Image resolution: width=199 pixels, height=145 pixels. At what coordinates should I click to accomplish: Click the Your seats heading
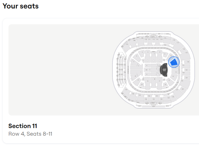[x=21, y=6]
